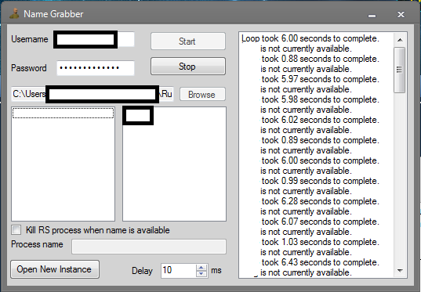Open a new instance
The image size is (421, 292).
click(55, 269)
